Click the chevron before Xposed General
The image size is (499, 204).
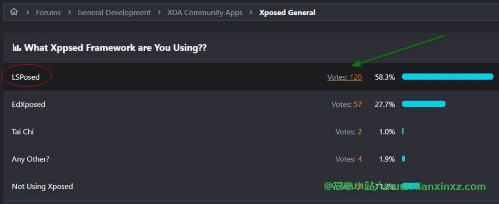tap(251, 12)
